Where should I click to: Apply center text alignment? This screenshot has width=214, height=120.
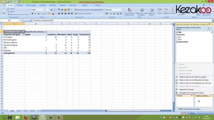tap(62, 14)
